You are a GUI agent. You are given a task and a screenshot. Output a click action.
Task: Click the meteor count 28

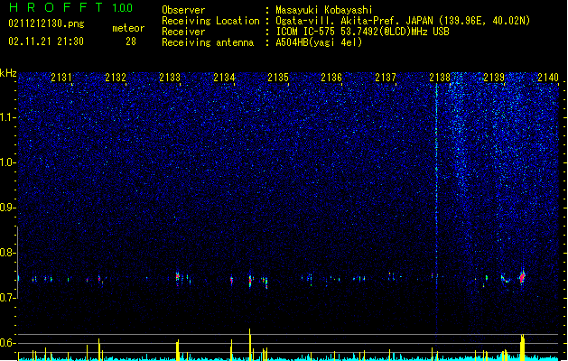(131, 42)
